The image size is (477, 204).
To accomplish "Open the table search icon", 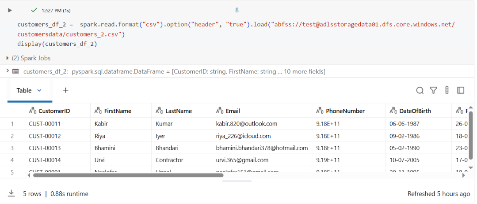I will coord(420,90).
